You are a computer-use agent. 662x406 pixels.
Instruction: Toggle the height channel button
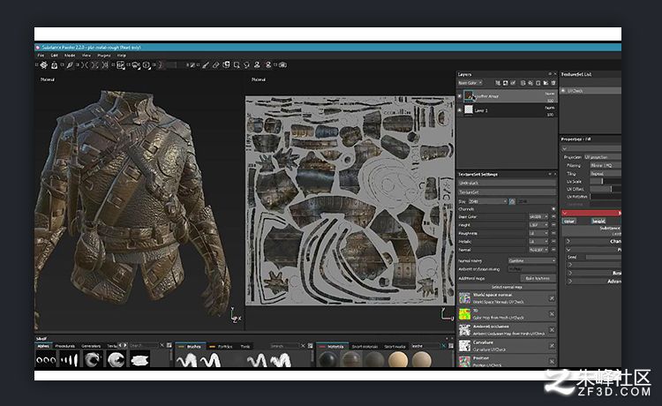[x=598, y=222]
